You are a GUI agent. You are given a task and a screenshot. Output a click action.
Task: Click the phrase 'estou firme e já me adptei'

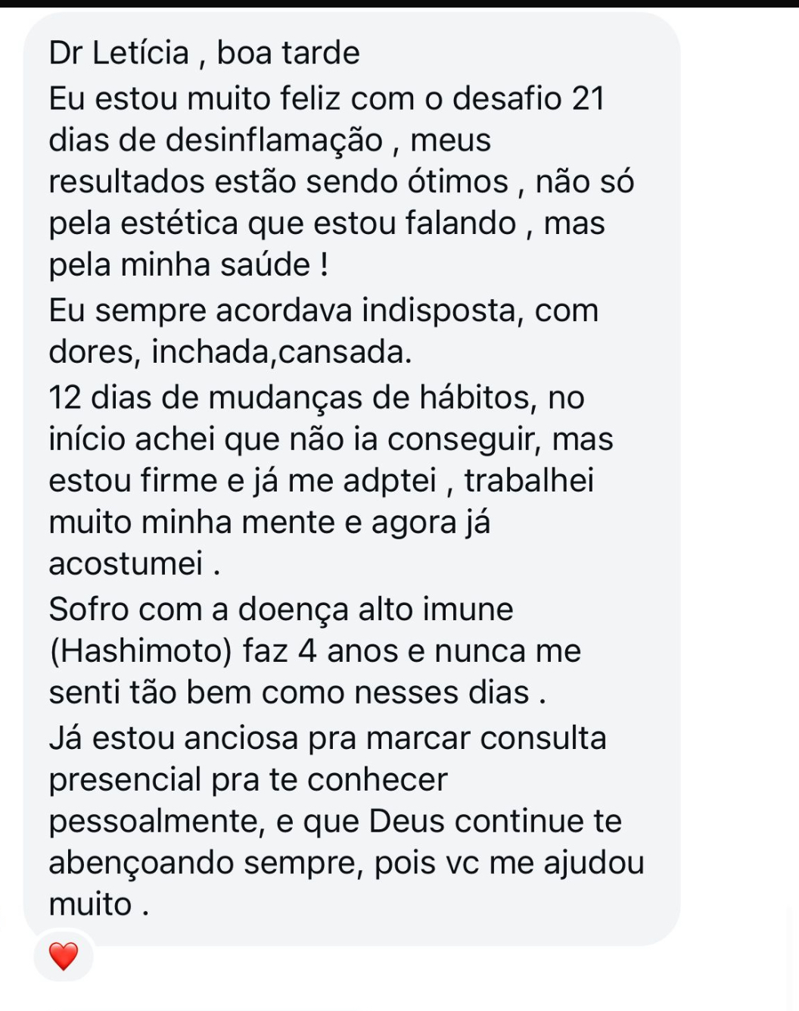point(243,482)
